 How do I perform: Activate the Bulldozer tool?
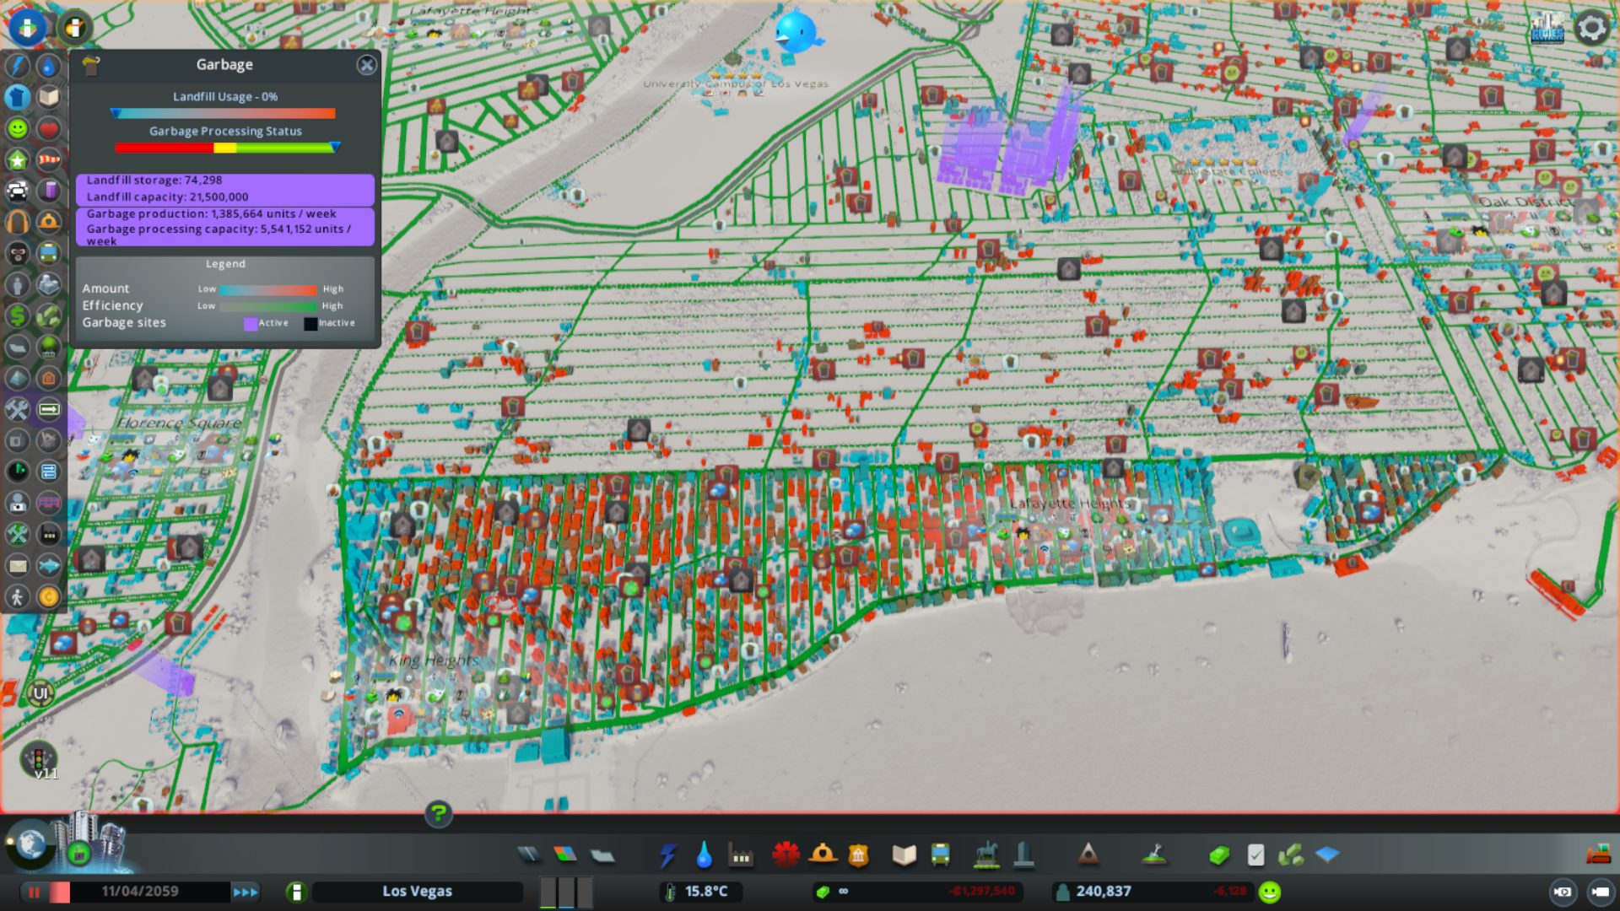(1598, 854)
